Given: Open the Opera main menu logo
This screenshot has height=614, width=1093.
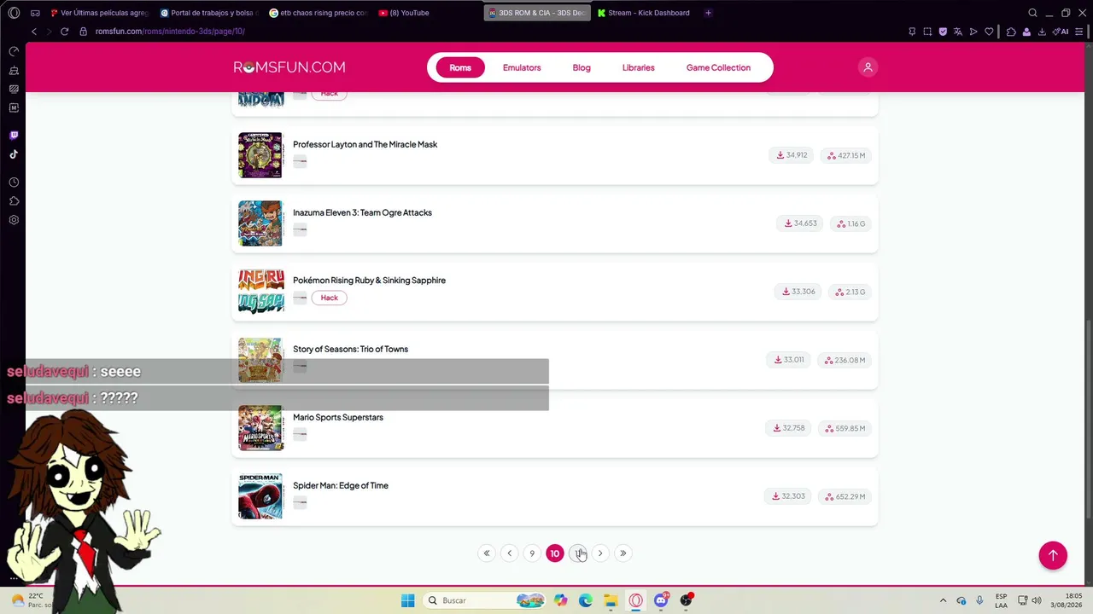Looking at the screenshot, I should click(x=14, y=13).
